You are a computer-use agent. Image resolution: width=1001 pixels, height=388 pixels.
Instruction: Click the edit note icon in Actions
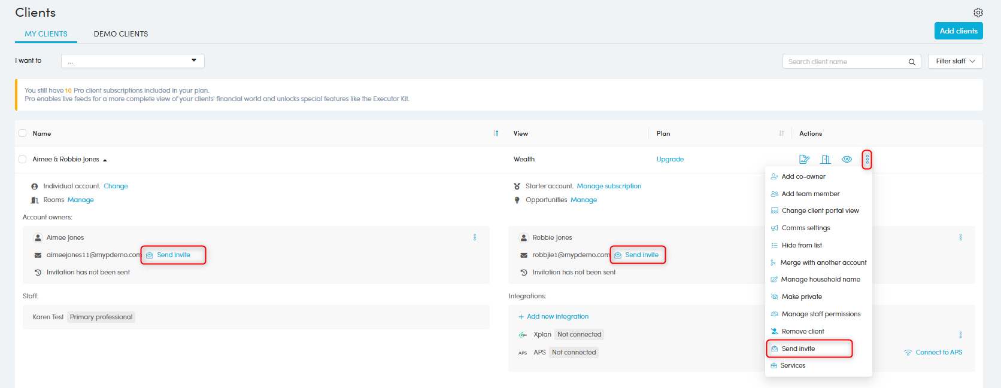coord(804,159)
